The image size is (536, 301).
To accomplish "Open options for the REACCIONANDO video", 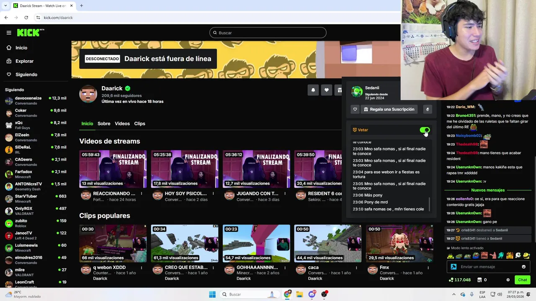I will coord(142,194).
